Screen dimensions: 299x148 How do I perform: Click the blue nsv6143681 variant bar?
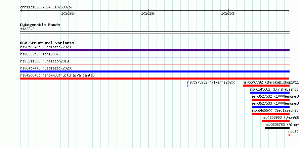(270, 93)
